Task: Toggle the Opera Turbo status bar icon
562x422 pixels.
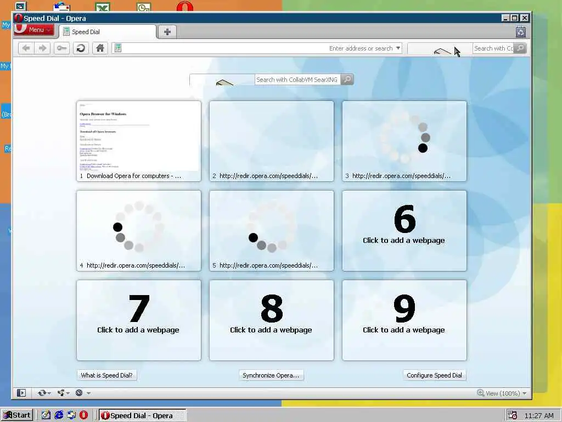Action: 79,393
